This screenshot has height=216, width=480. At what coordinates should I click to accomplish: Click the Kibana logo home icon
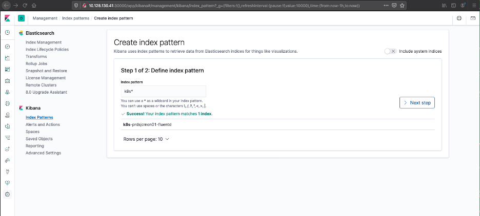pyautogui.click(x=7, y=18)
